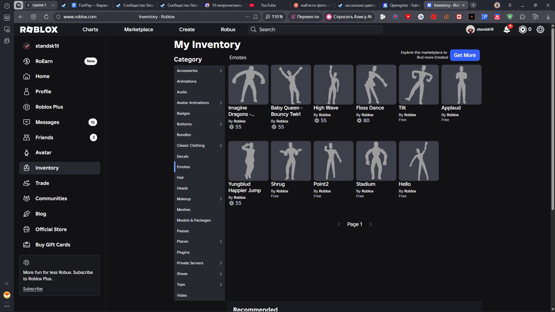Expand the Tops category
Image resolution: width=555 pixels, height=312 pixels.
point(221,285)
